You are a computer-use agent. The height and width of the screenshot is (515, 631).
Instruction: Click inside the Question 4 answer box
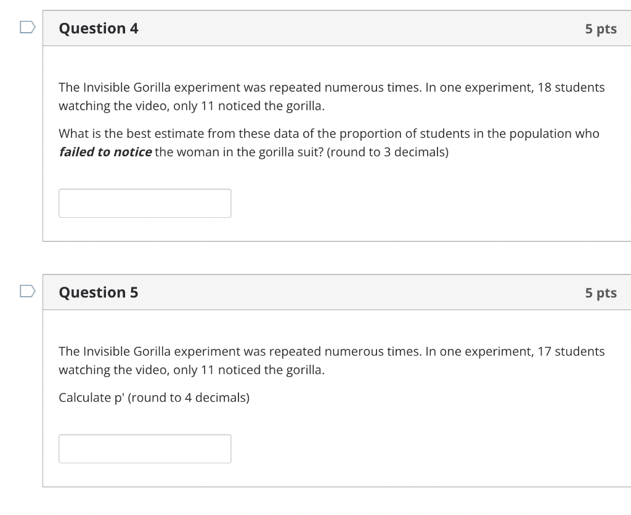coord(144,202)
